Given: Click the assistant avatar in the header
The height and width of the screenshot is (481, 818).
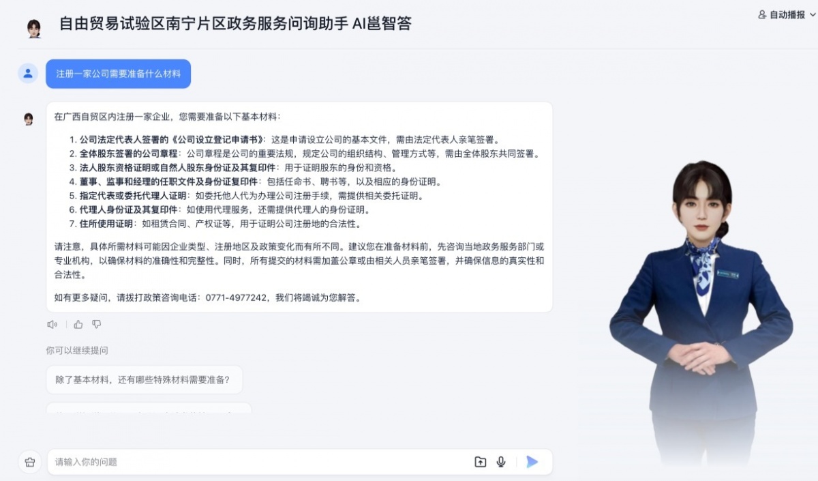Looking at the screenshot, I should tap(34, 28).
